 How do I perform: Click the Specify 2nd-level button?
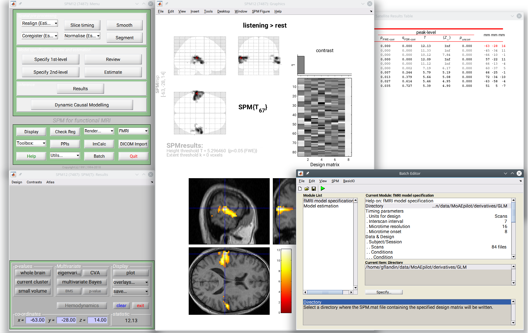click(51, 72)
